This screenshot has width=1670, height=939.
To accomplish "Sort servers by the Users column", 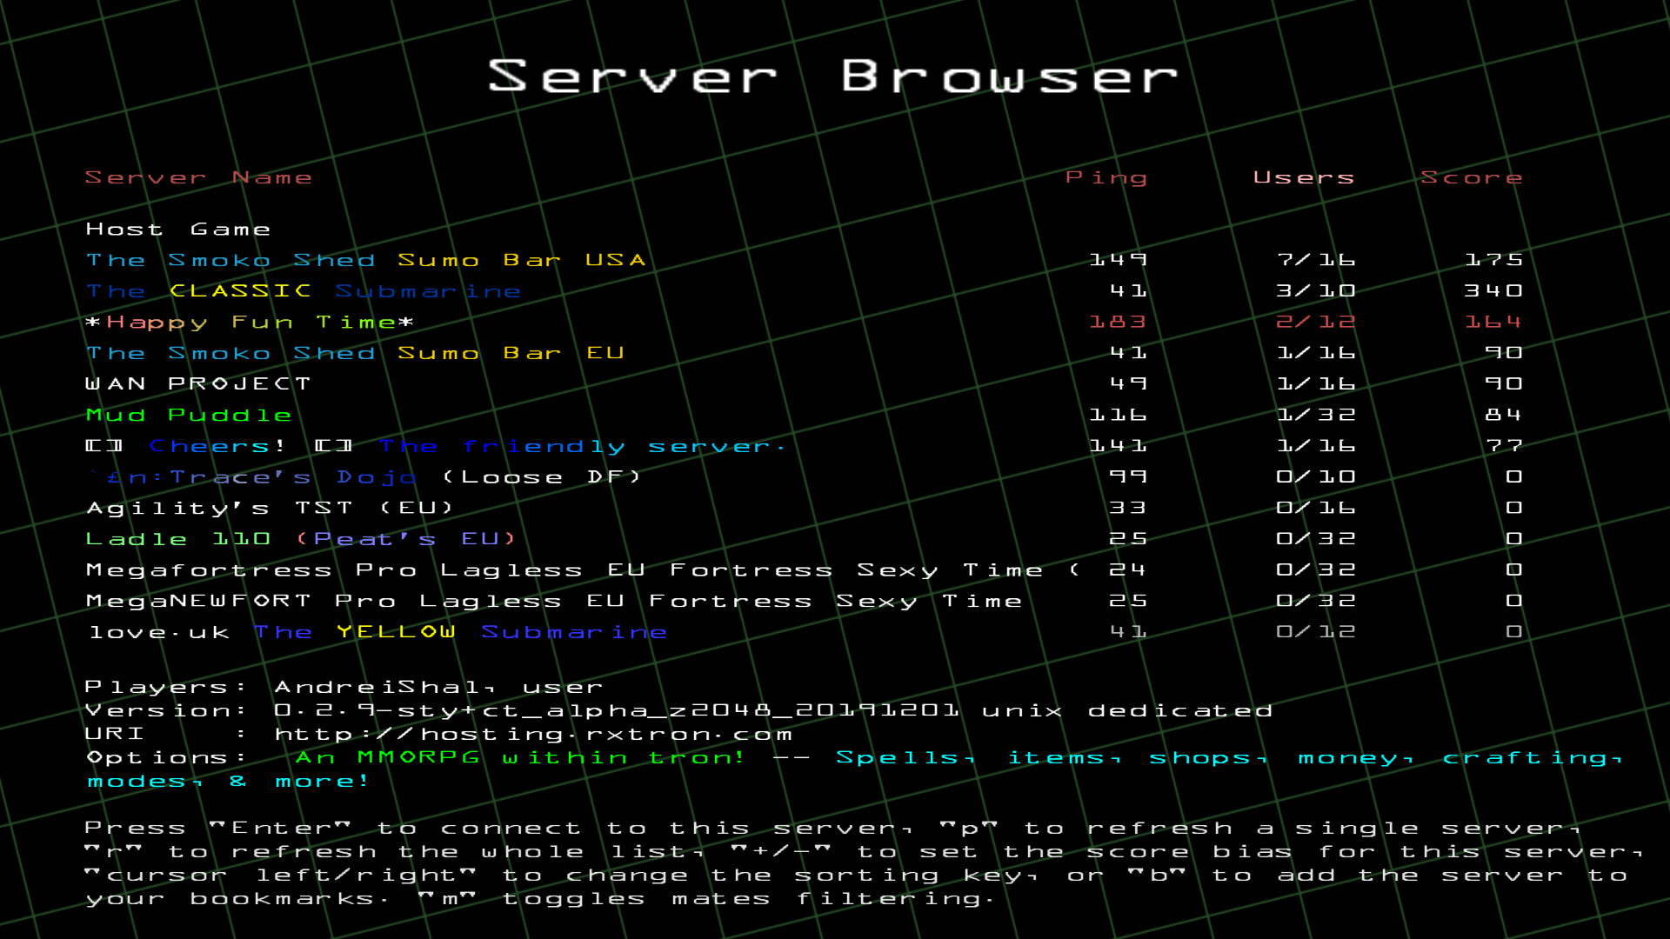I will (1303, 176).
